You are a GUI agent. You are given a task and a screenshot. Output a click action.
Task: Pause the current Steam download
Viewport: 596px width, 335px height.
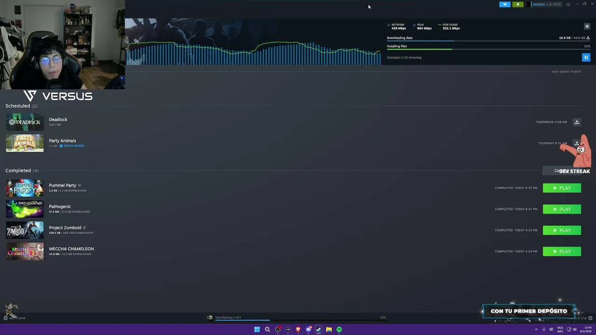tap(586, 57)
